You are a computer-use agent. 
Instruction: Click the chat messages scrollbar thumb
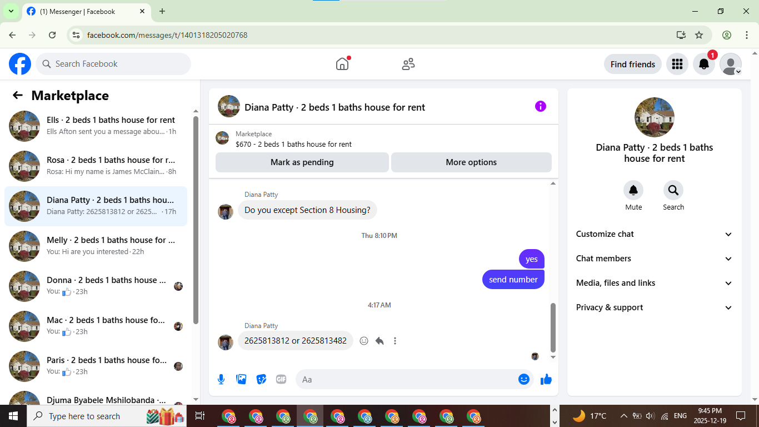pyautogui.click(x=553, y=327)
